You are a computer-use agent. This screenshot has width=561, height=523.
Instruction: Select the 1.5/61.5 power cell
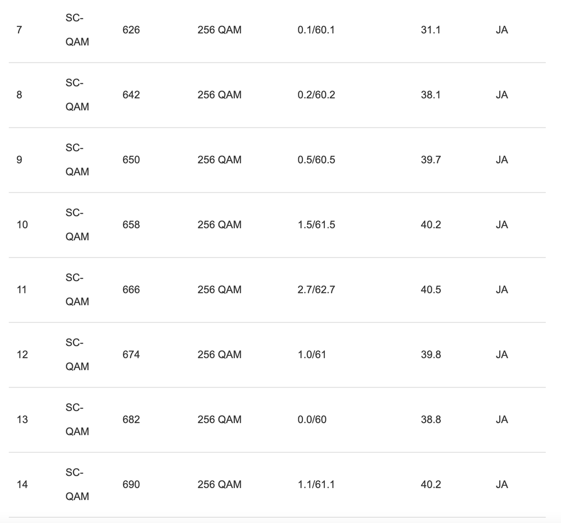pos(316,225)
